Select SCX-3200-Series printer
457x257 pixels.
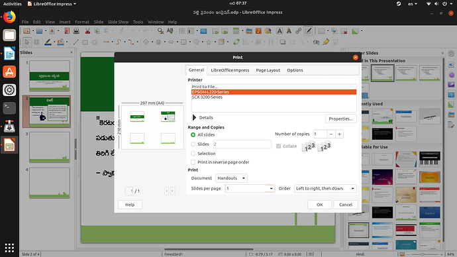tap(274, 97)
